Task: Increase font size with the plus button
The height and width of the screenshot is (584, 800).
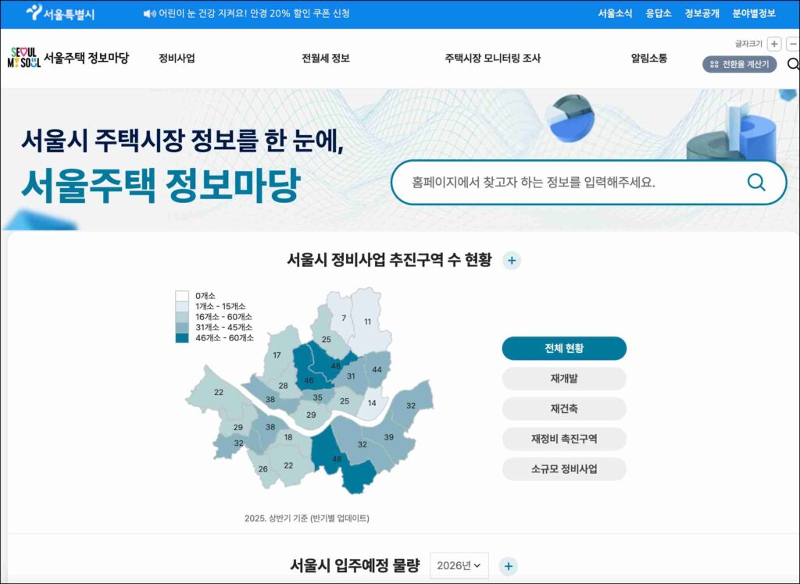Action: coord(774,45)
